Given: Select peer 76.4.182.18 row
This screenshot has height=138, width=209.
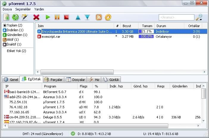Looking at the screenshot, I should pos(102,107).
